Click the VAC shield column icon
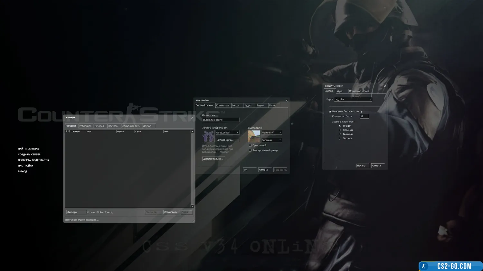483x271 pixels. pos(69,131)
